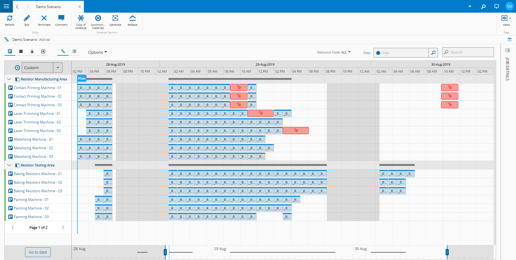Click Copy of schedule icon
516x260 pixels.
(x=81, y=18)
